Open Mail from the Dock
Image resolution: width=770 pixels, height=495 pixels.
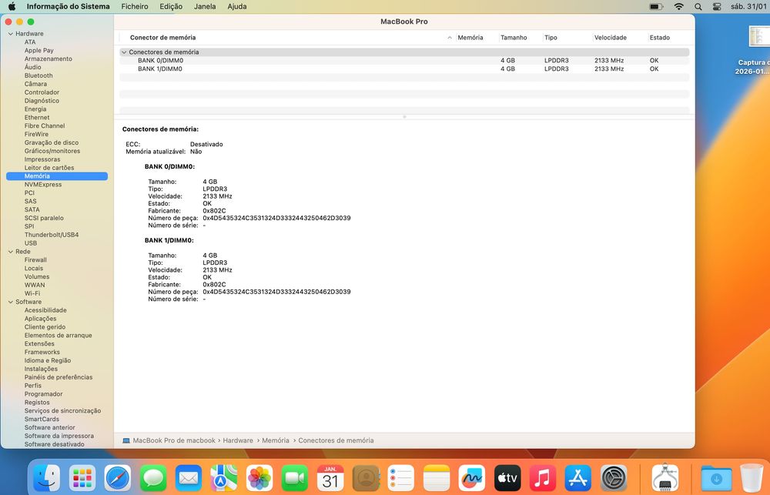(189, 477)
